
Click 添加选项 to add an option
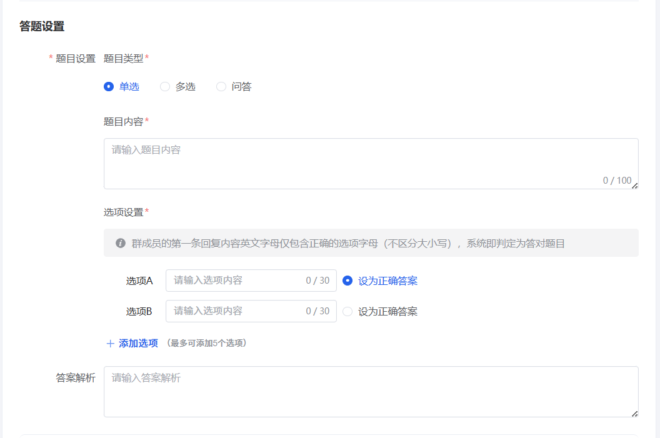(138, 343)
